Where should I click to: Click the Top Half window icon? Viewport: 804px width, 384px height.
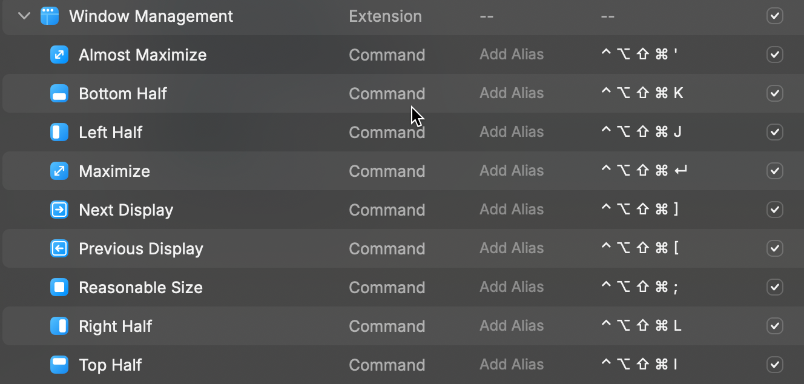(59, 365)
